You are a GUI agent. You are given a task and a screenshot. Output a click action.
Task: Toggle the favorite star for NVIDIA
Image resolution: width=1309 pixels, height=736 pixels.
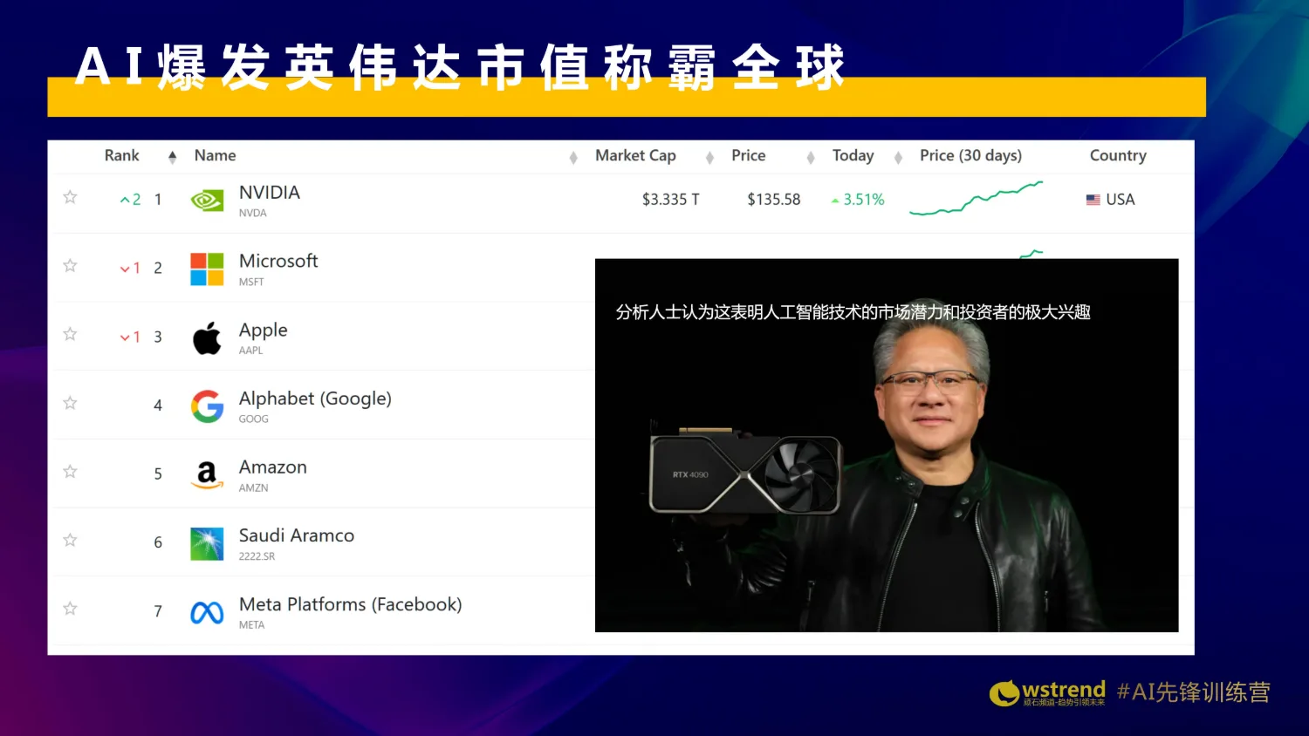point(71,197)
